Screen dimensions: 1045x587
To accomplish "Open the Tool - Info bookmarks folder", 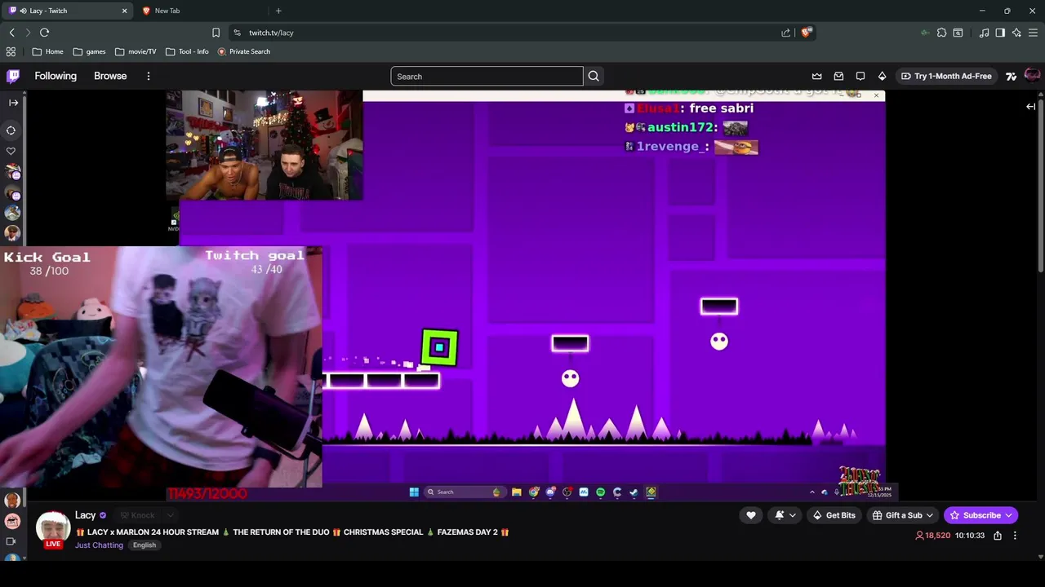I will [x=187, y=51].
